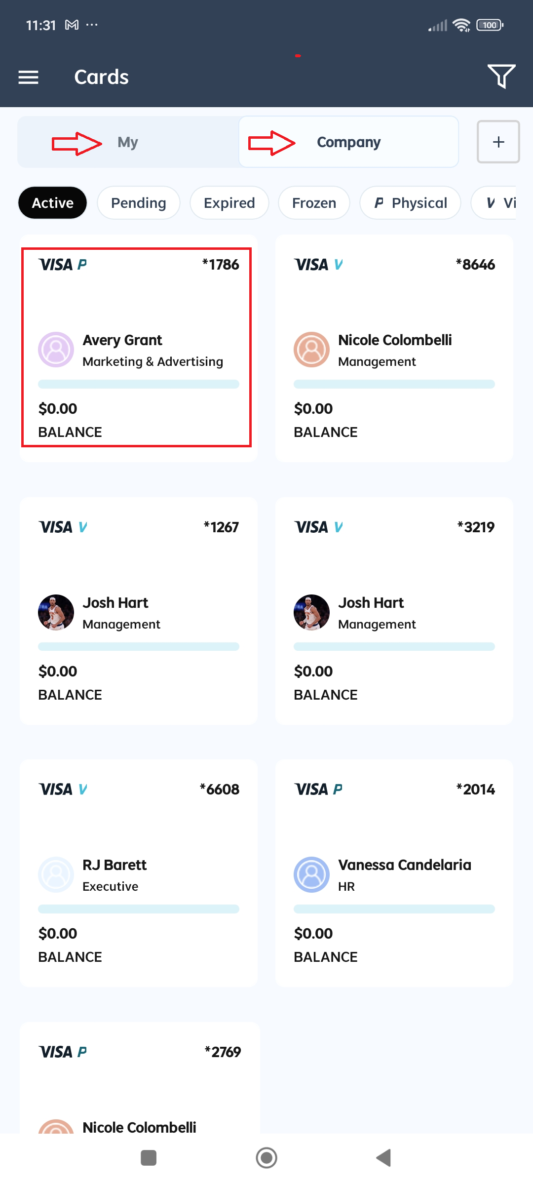533x1185 pixels.
Task: Tap the Android recent apps square
Action: [149, 1158]
